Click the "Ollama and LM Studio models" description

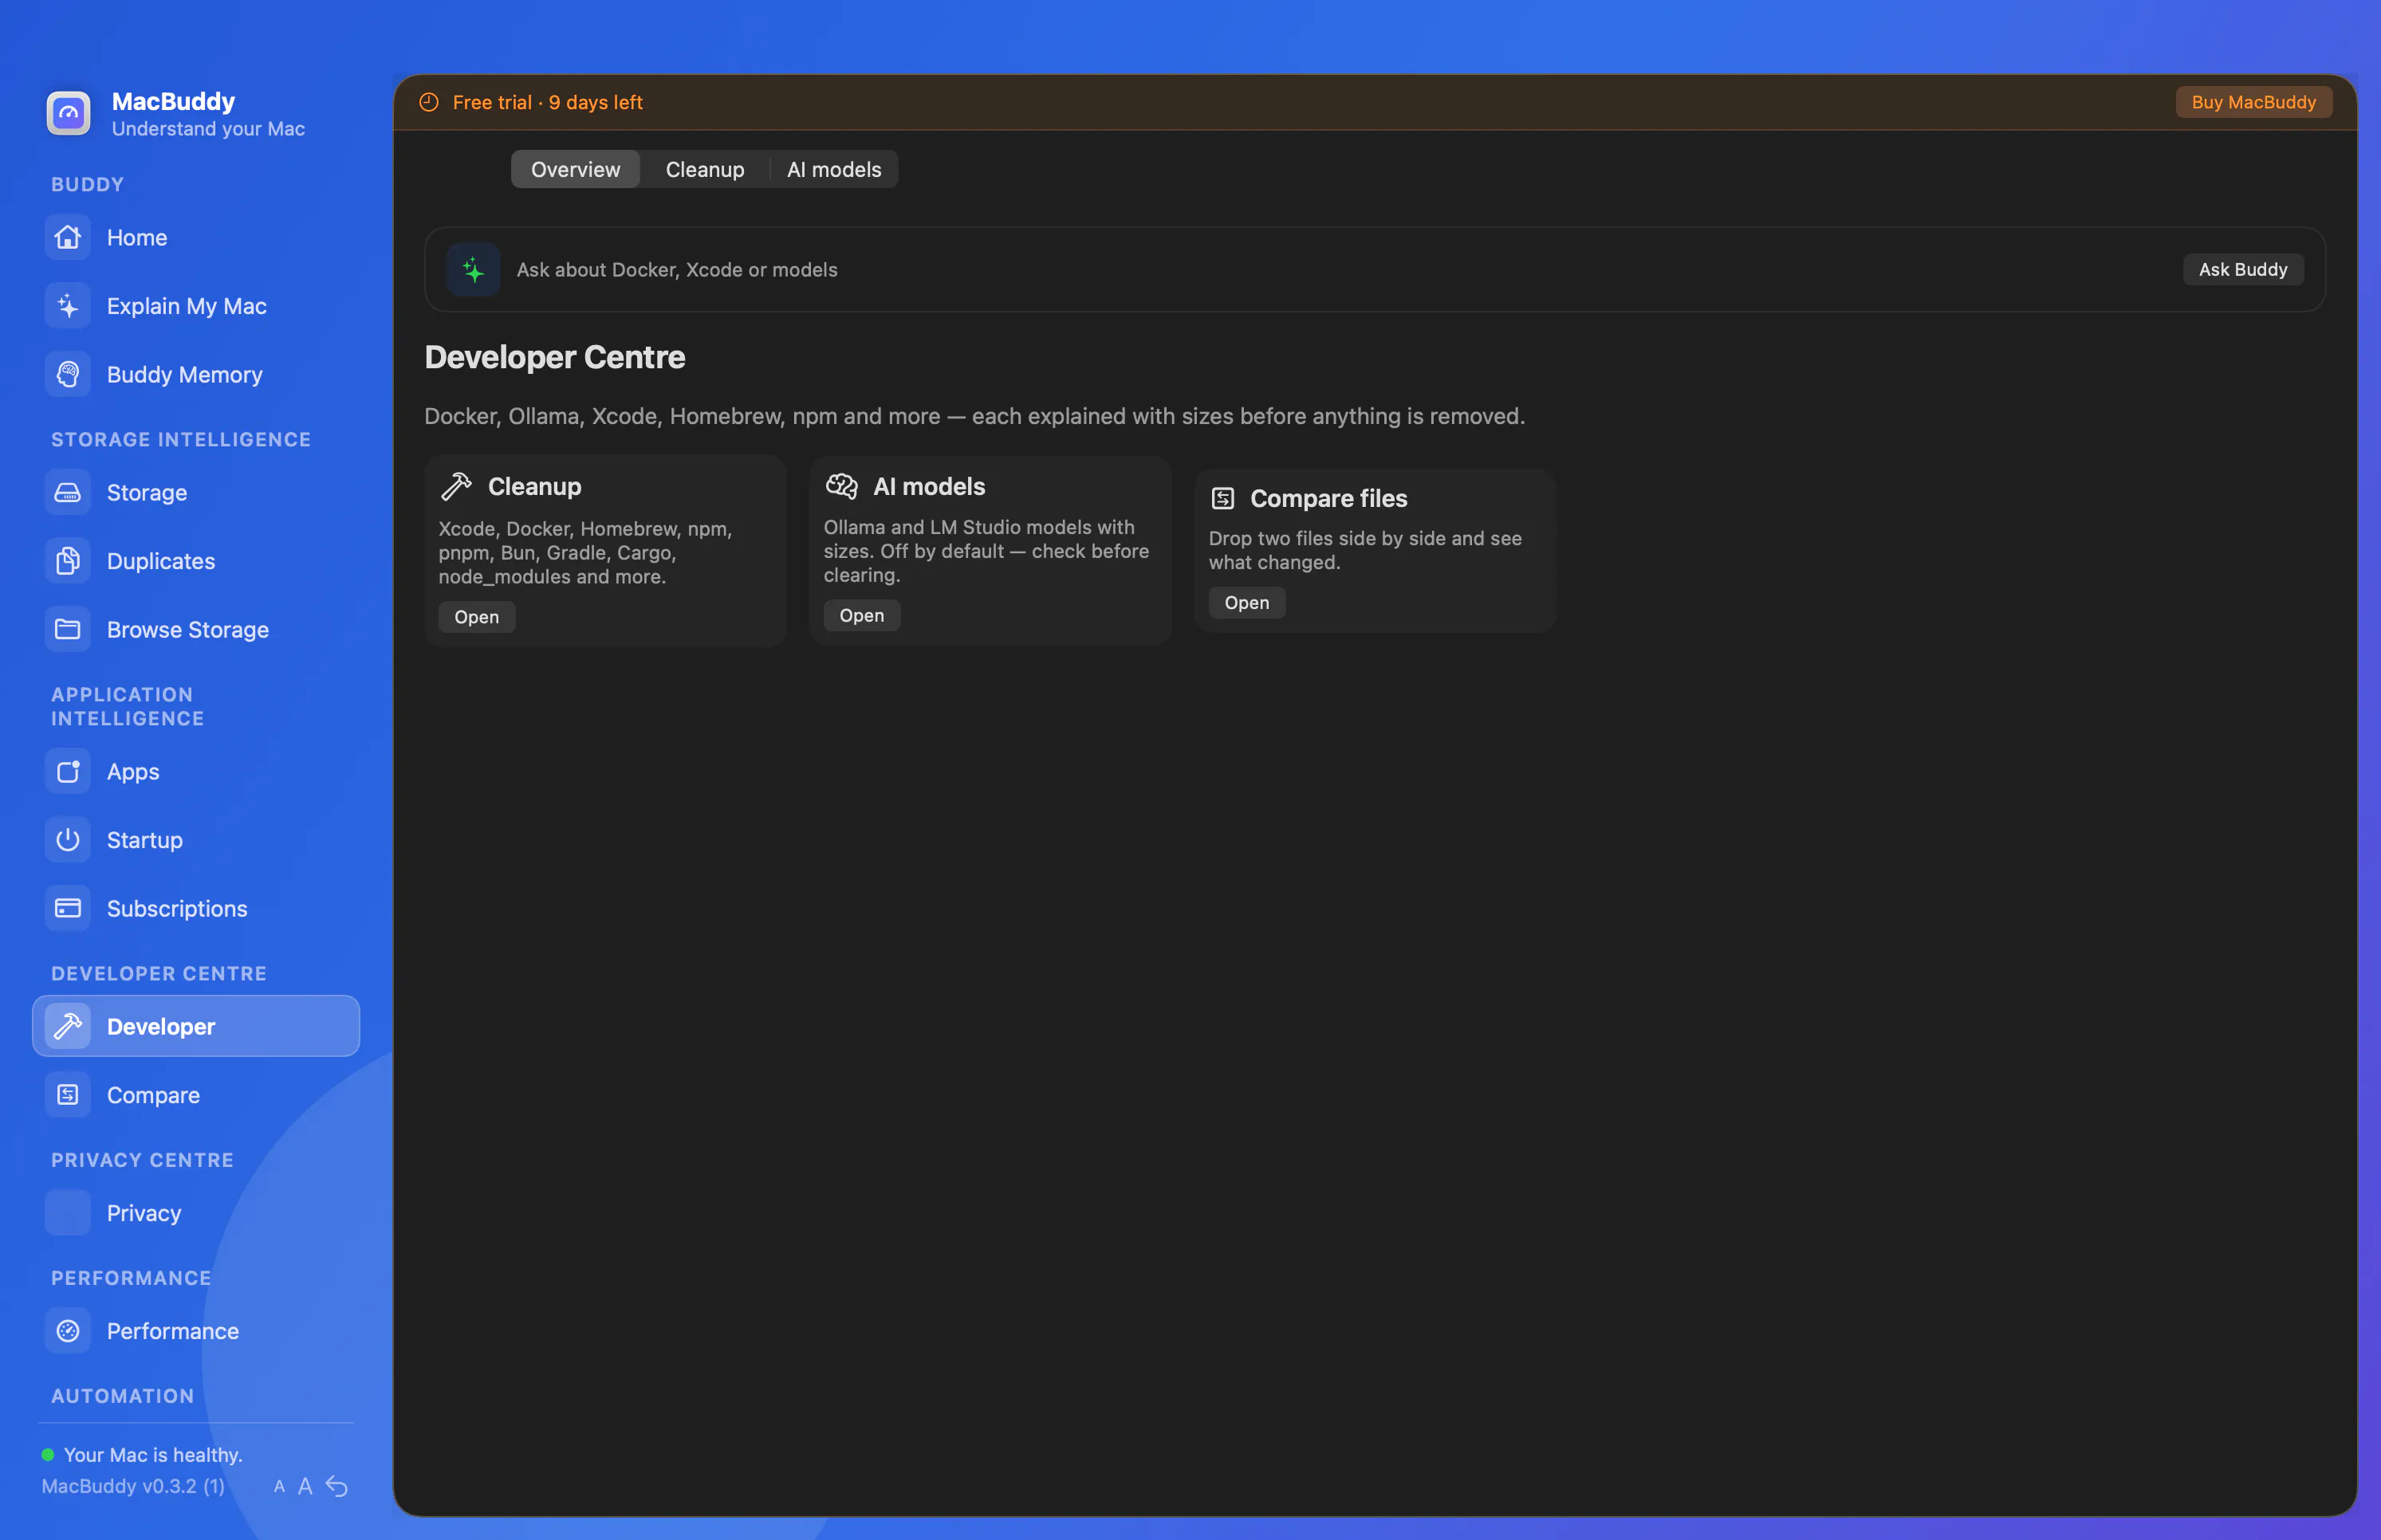click(x=986, y=551)
